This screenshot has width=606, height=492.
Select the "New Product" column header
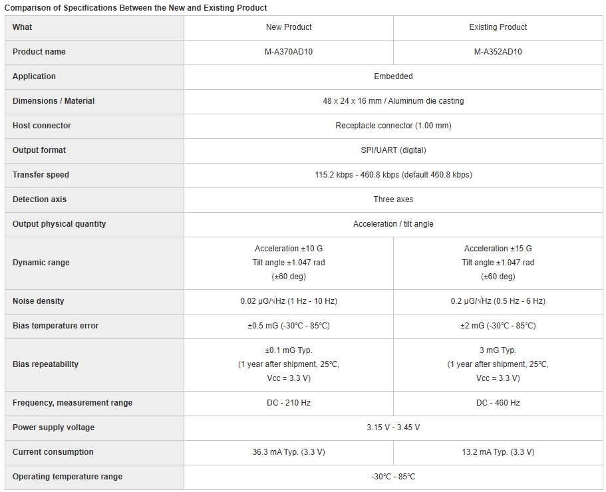(x=289, y=27)
